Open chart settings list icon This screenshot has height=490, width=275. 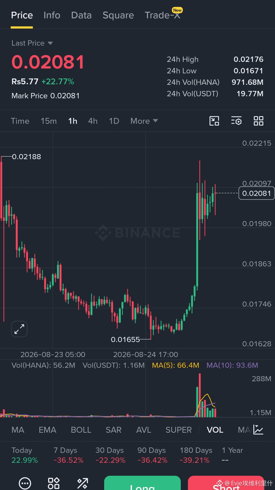tap(236, 121)
